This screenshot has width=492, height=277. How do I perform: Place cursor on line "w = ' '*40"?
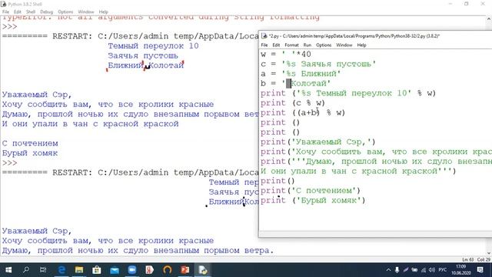coord(285,55)
